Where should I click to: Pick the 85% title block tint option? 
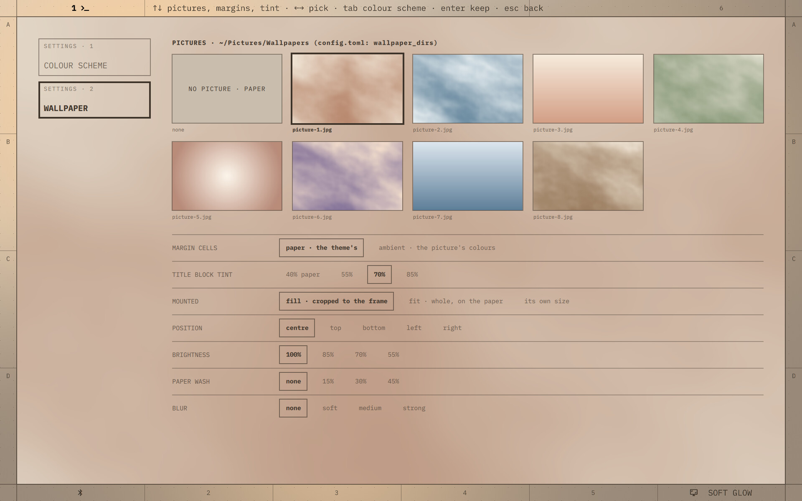tap(412, 274)
